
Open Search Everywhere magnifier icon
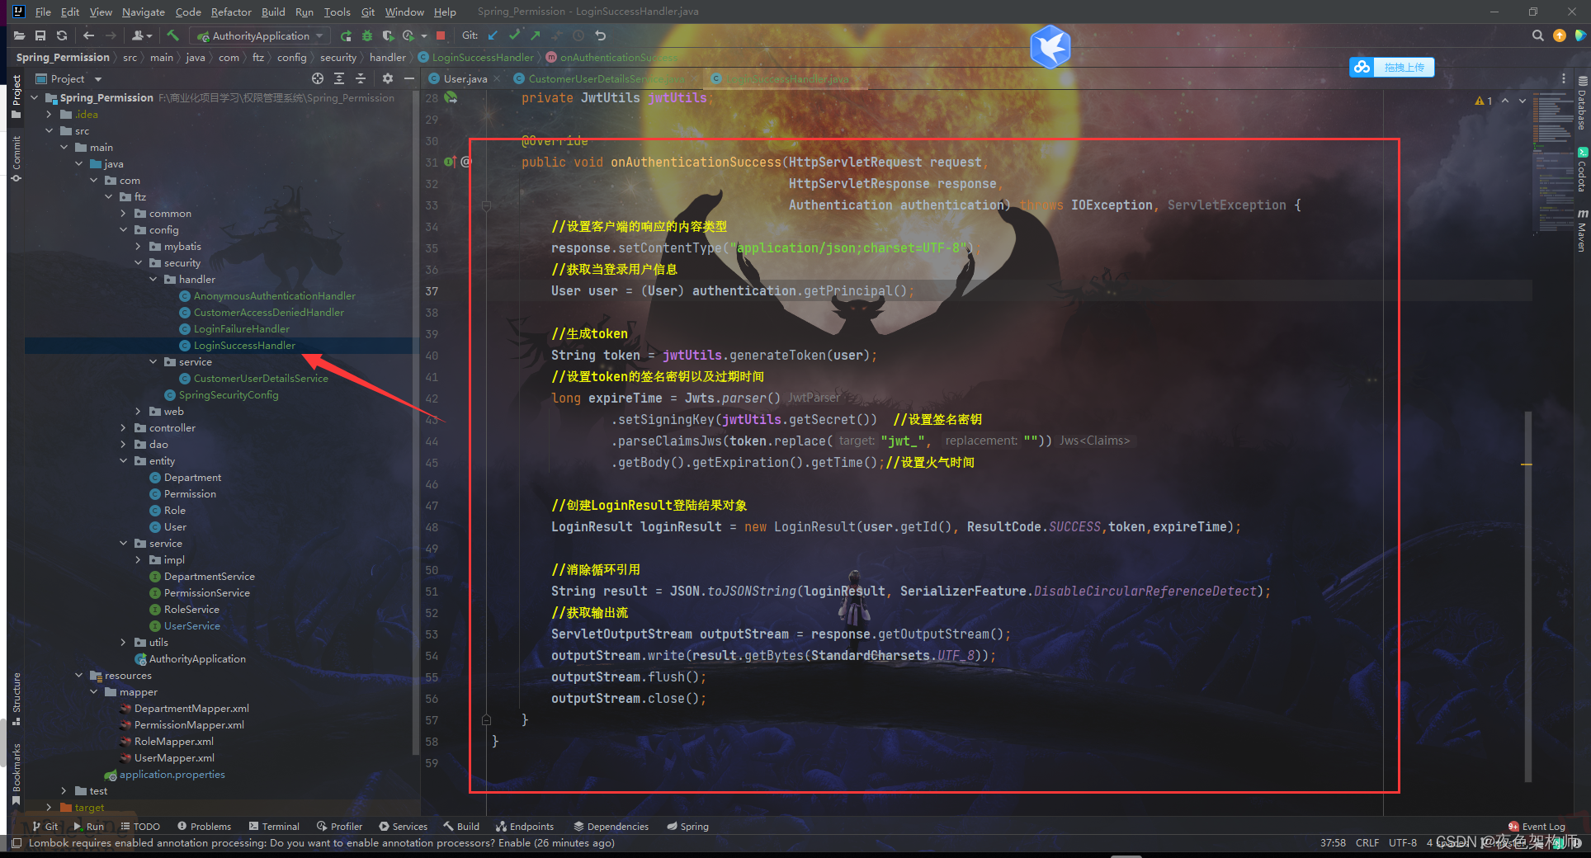pos(1537,35)
